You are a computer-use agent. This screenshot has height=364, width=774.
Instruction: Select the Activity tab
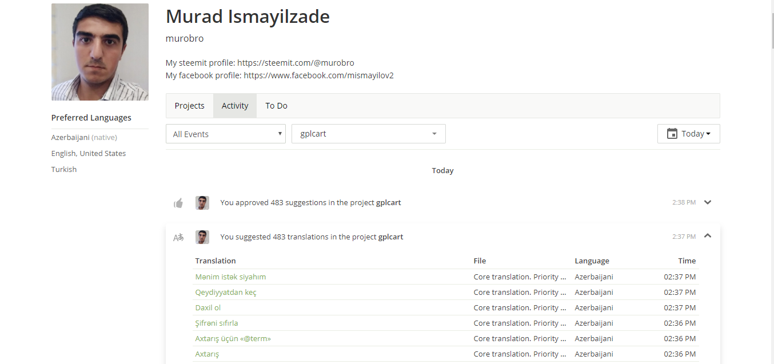(235, 106)
